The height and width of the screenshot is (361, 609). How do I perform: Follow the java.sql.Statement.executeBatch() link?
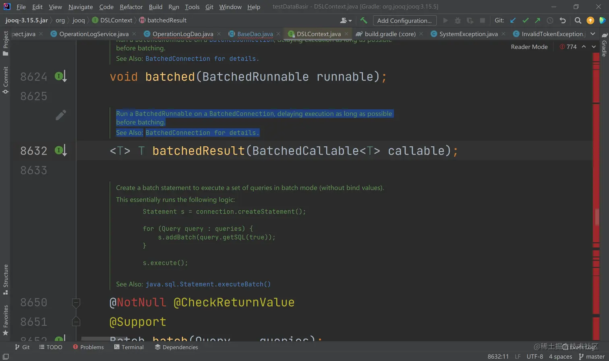click(x=208, y=284)
